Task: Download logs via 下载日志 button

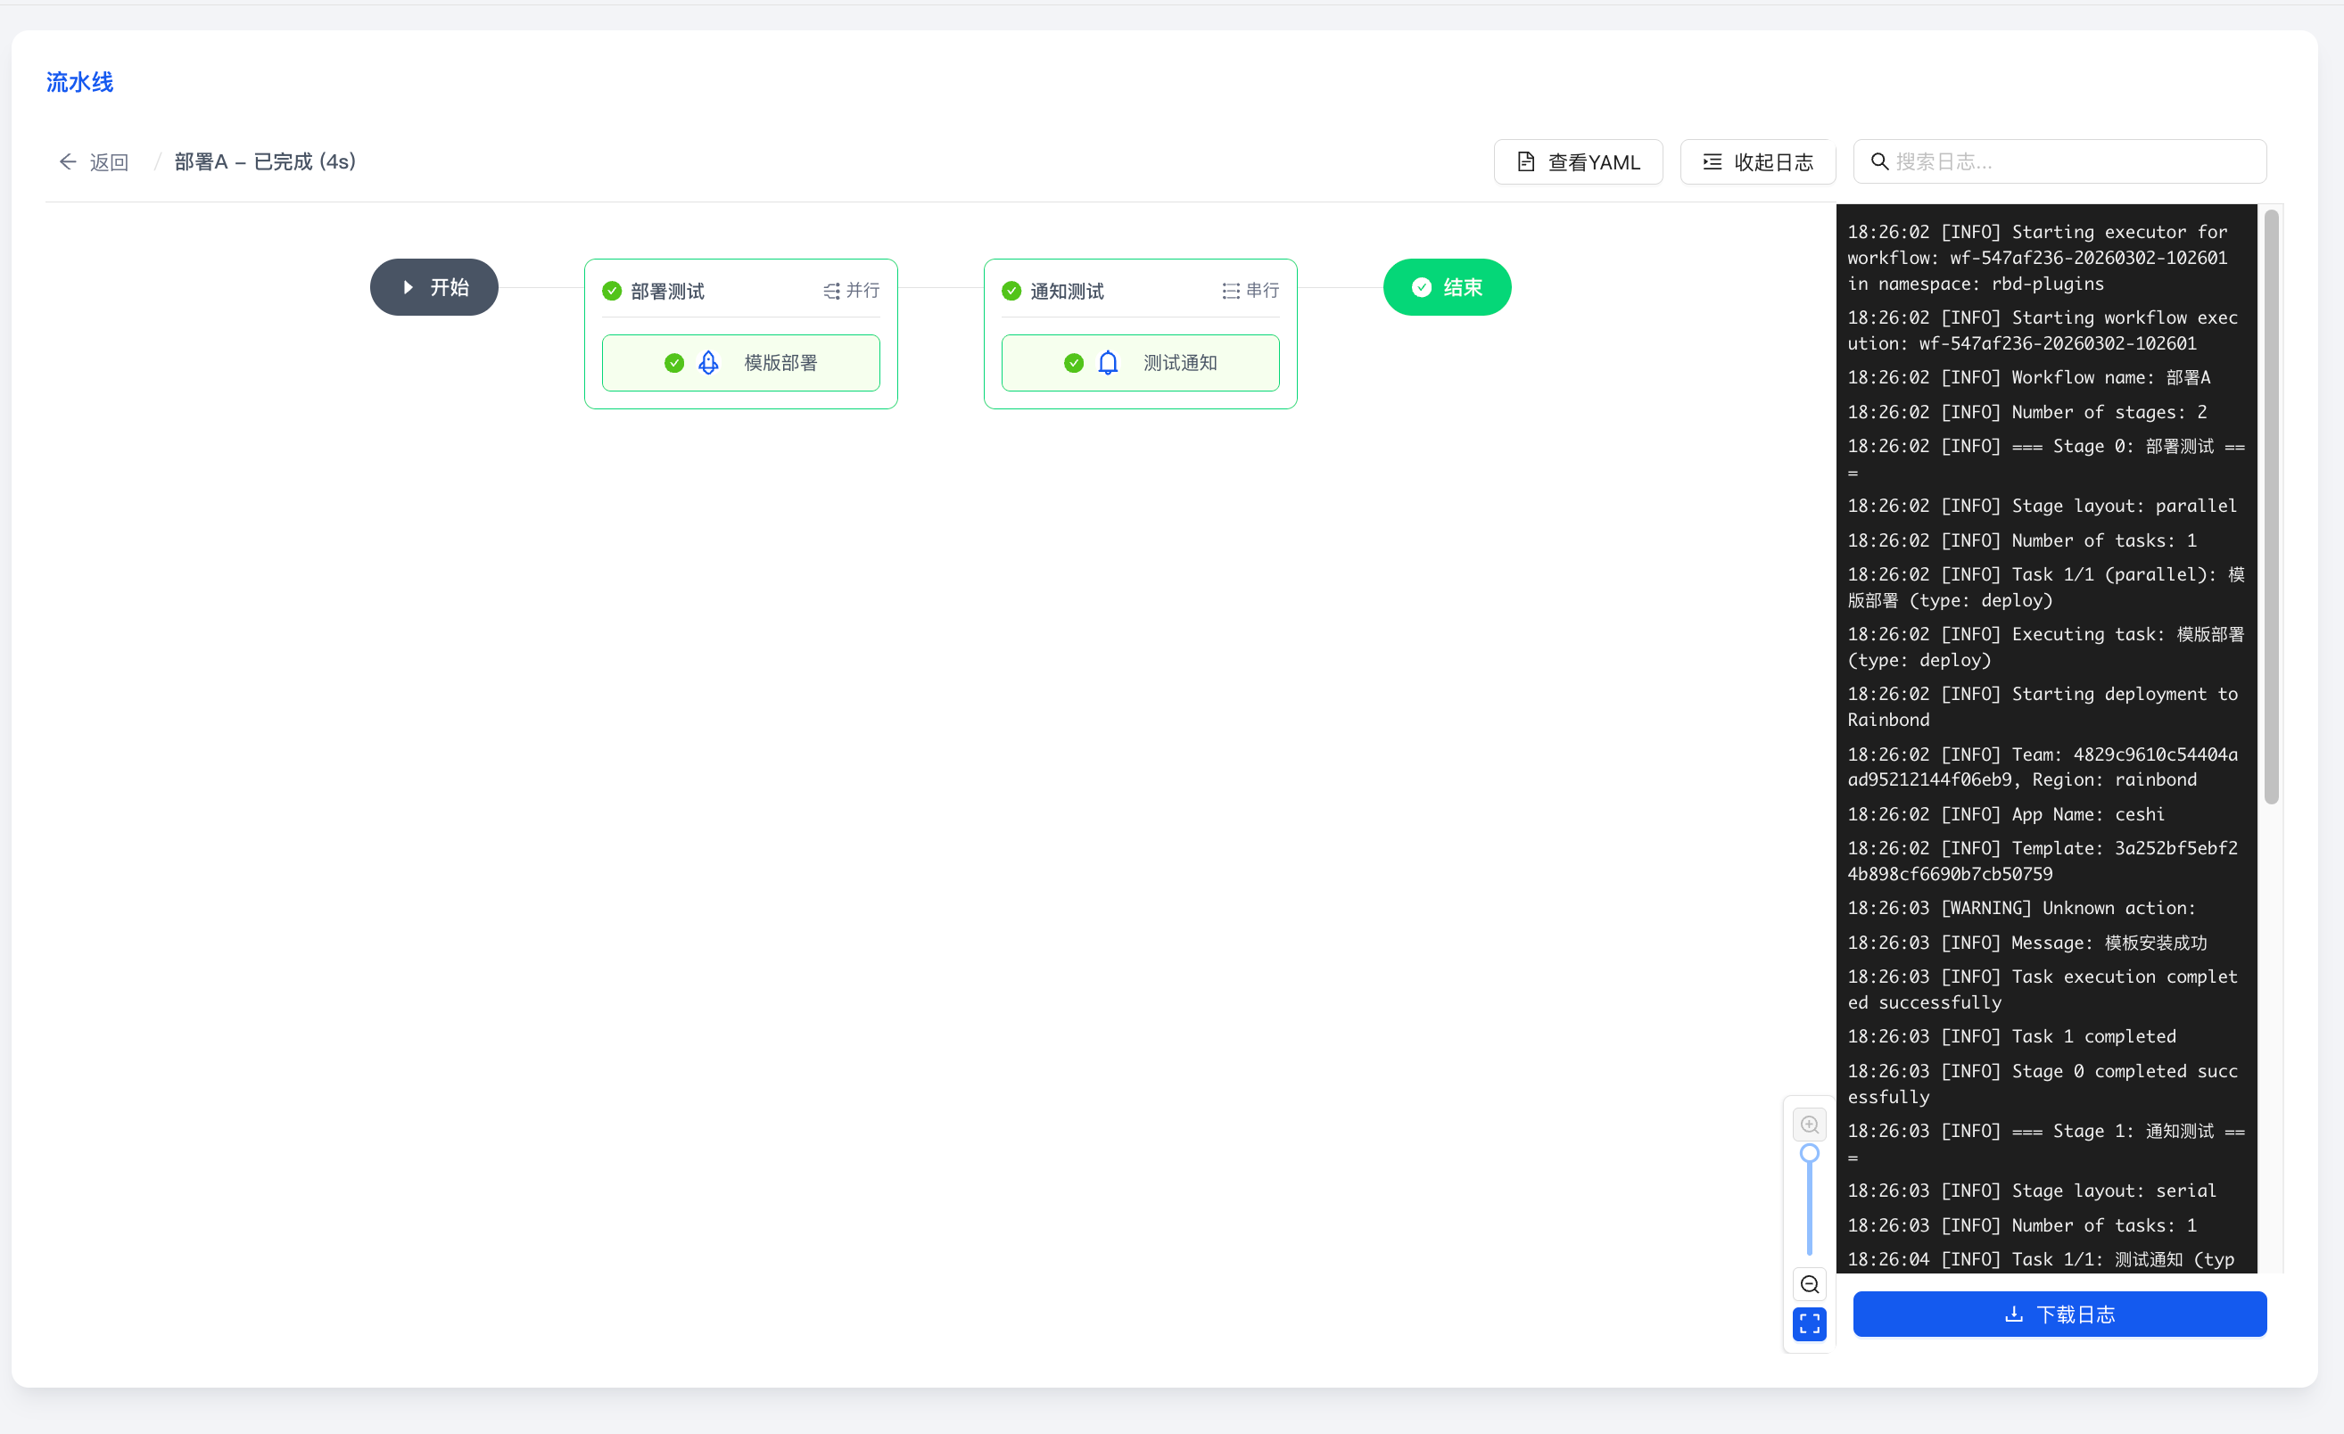Action: click(x=2059, y=1314)
